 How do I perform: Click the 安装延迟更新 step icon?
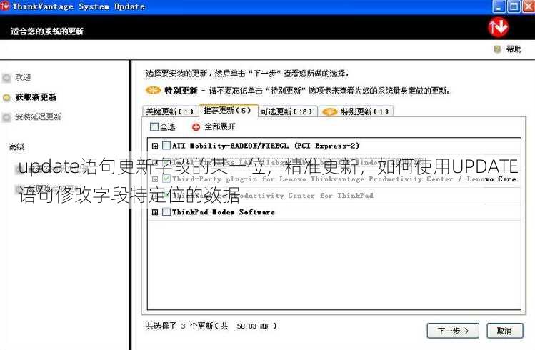[x=6, y=117]
